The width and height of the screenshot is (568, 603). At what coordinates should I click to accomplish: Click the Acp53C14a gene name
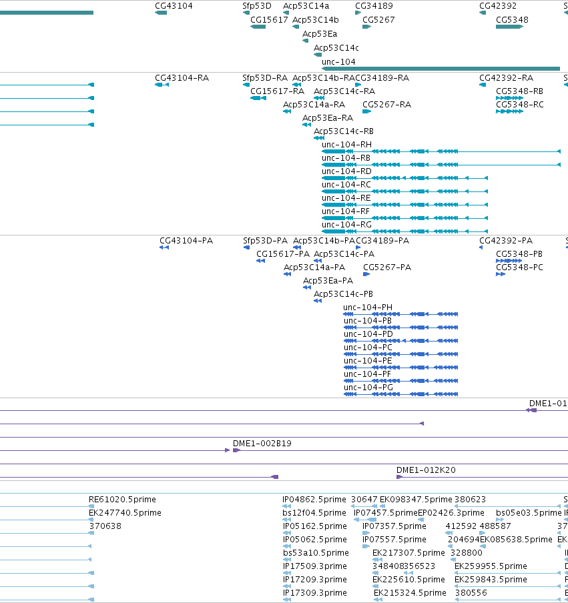tap(306, 6)
